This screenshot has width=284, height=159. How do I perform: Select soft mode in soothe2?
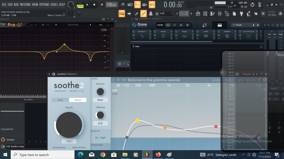tap(60, 100)
